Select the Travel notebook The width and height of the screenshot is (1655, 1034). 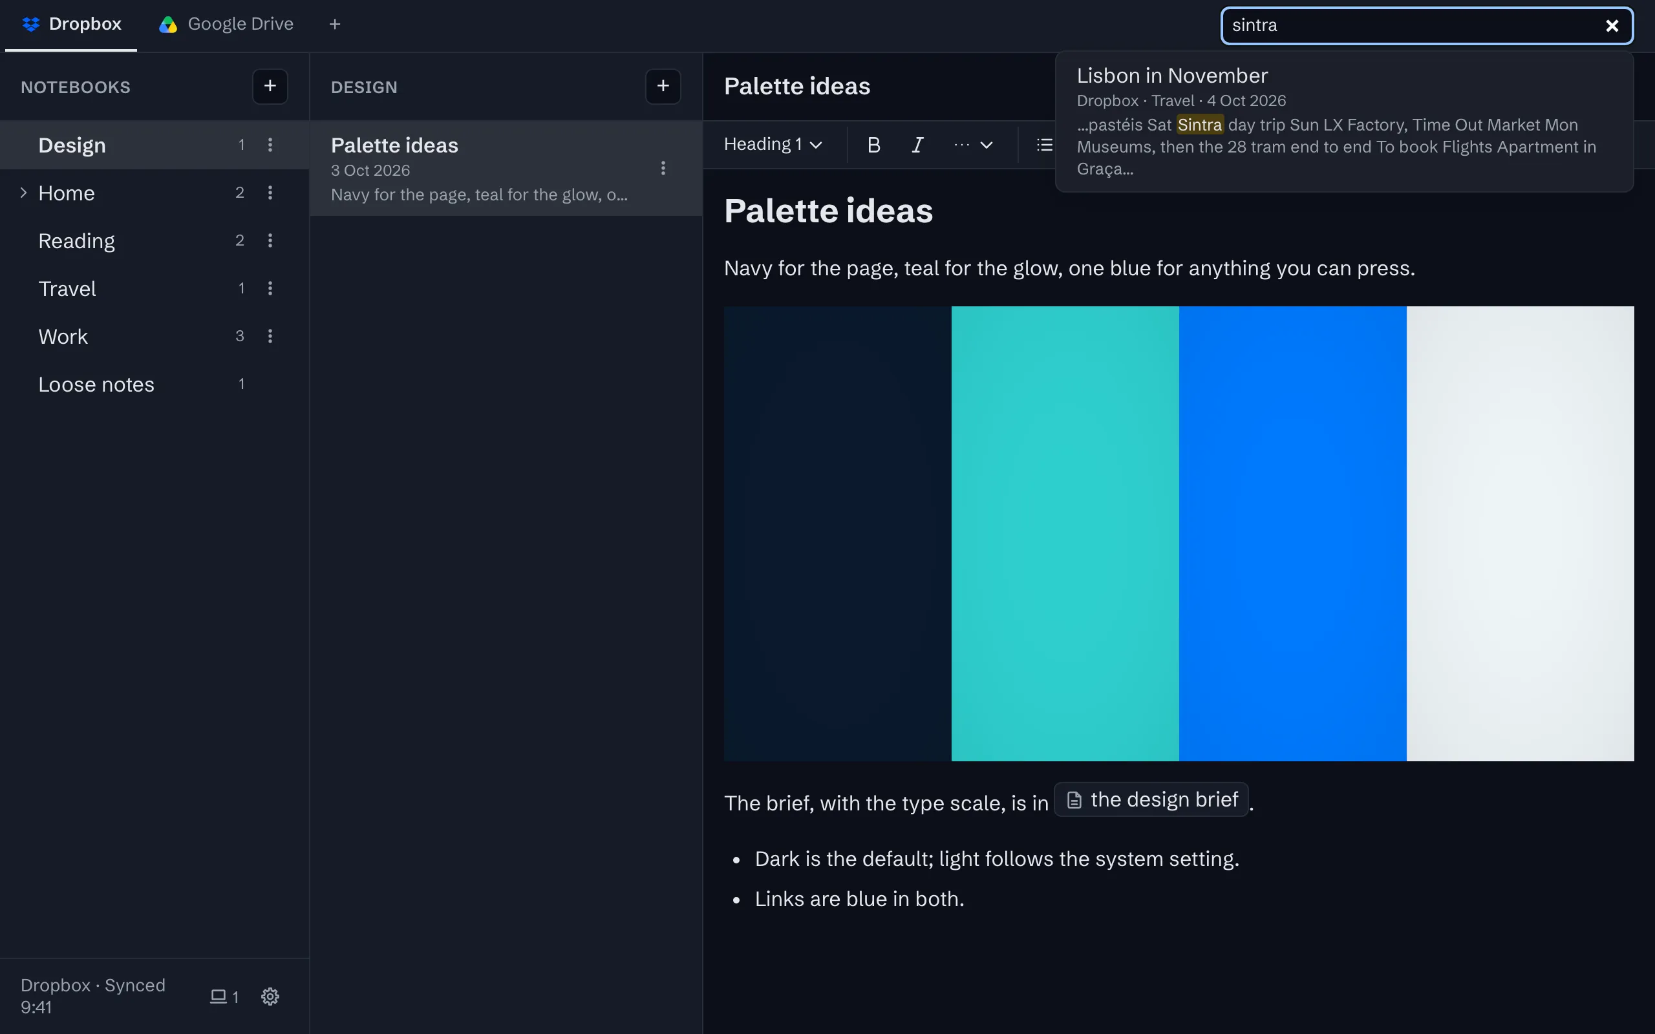[x=155, y=289]
